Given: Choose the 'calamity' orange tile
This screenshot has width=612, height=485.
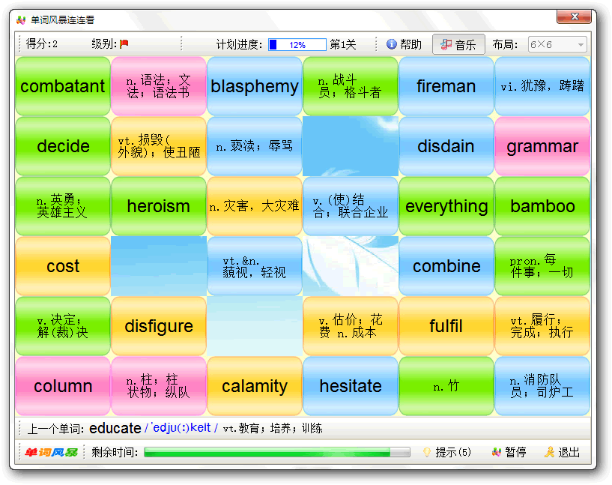Looking at the screenshot, I should [255, 386].
